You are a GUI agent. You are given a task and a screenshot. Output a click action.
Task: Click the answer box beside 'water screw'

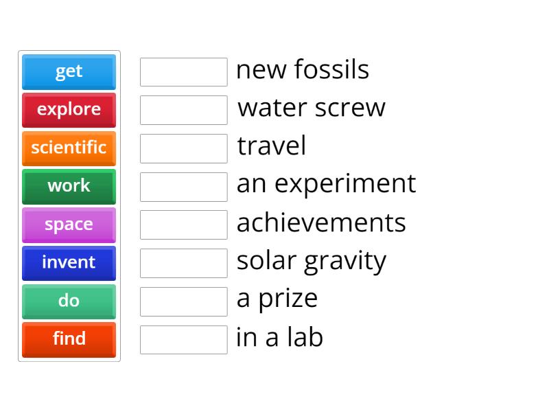tap(183, 109)
